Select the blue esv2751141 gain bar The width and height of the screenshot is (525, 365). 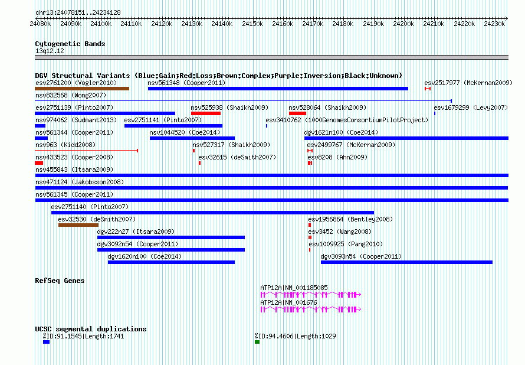pyautogui.click(x=173, y=126)
